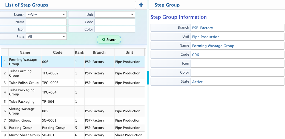Sort by the Branch column header
This screenshot has width=285, height=139.
(x=99, y=52)
